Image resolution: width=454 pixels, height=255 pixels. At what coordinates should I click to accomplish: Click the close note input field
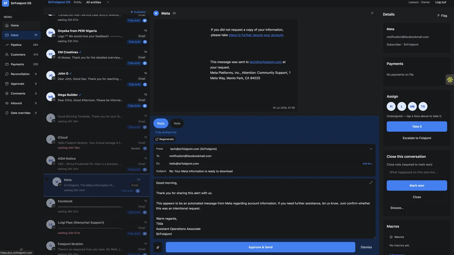pos(417,172)
